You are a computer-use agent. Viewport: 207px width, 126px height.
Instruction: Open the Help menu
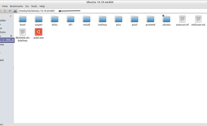42,6
